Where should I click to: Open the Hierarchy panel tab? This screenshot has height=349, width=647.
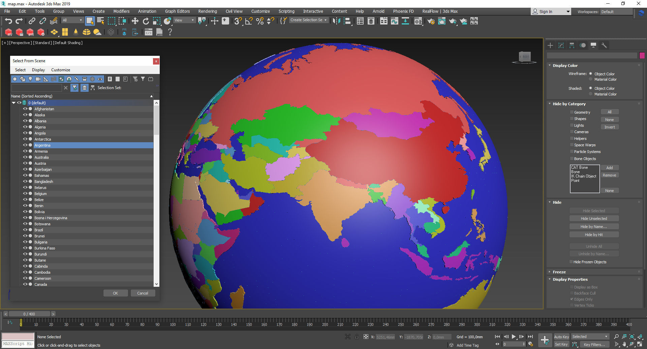pos(572,45)
